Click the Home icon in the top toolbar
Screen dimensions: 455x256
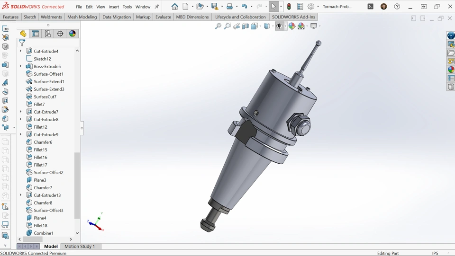tap(175, 7)
